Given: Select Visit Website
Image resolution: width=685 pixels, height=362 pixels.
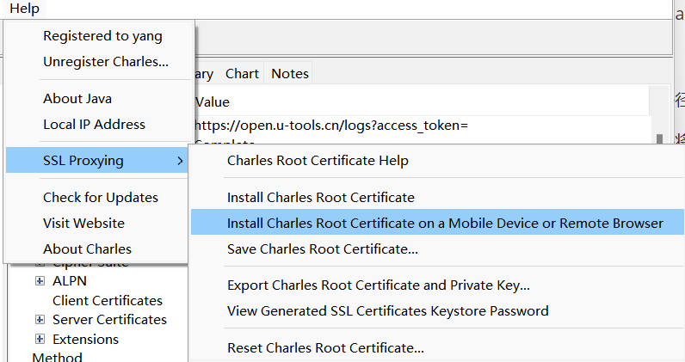Looking at the screenshot, I should [83, 224].
